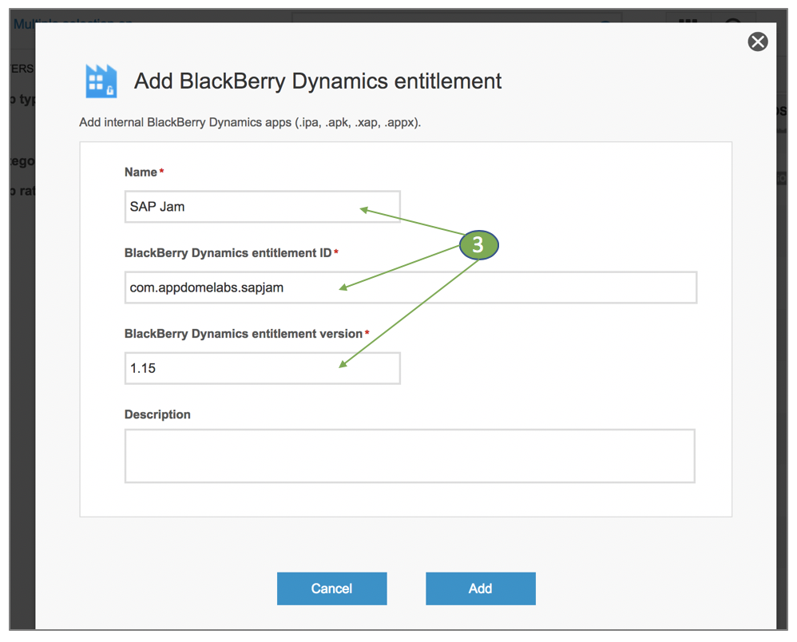Click the green number 3 callout badge

tap(478, 245)
